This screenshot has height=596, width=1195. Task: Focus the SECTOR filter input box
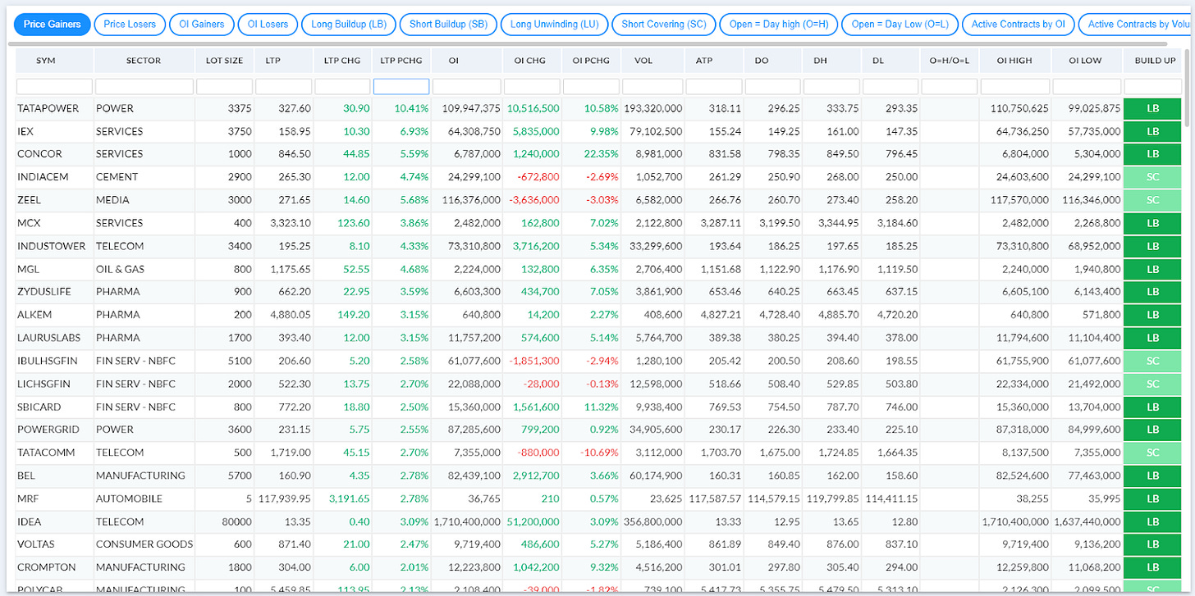[144, 86]
